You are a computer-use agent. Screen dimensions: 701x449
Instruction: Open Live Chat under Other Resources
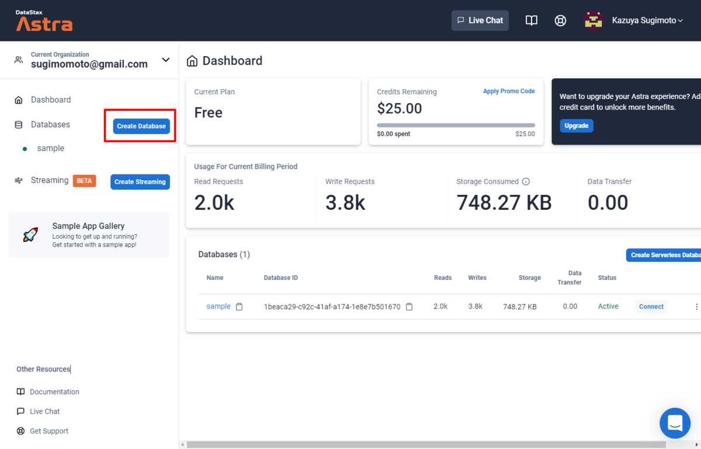(x=45, y=411)
